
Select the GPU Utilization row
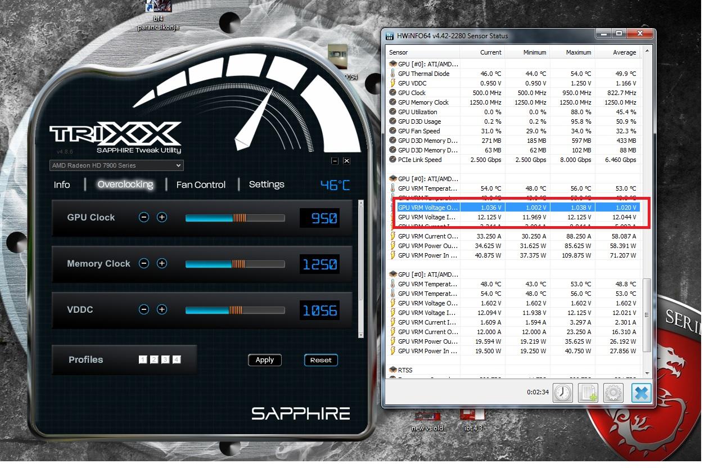(513, 112)
